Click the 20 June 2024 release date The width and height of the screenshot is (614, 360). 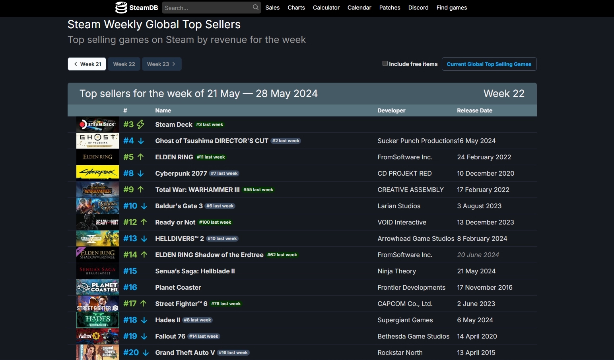point(478,255)
